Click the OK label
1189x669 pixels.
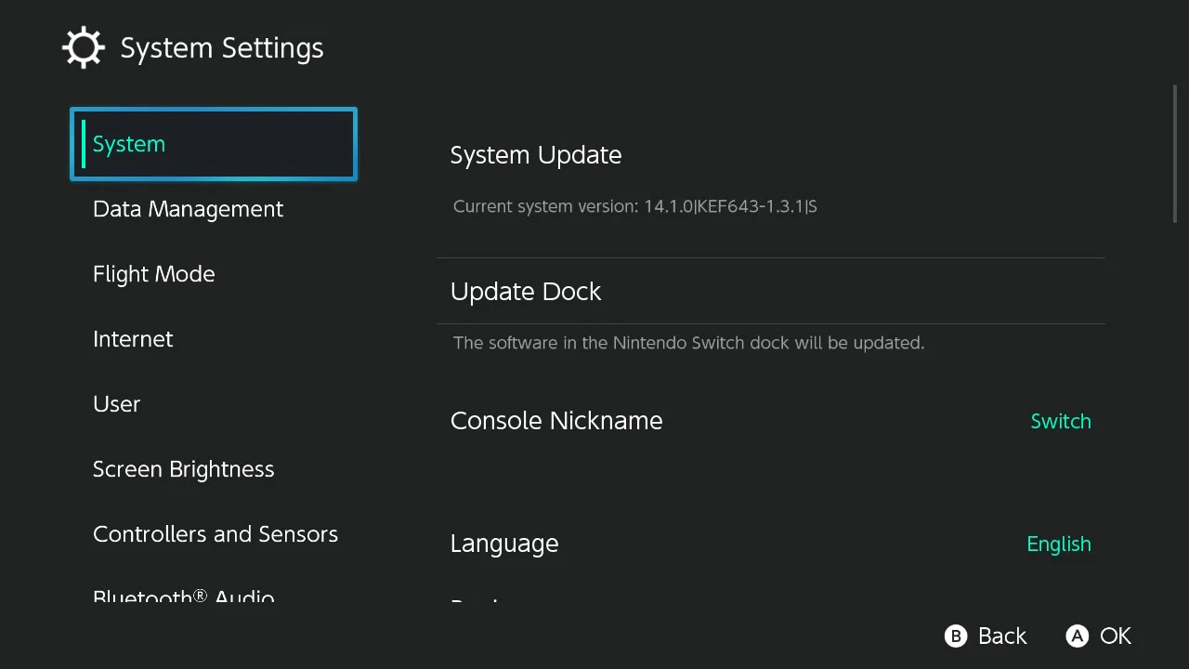point(1116,636)
